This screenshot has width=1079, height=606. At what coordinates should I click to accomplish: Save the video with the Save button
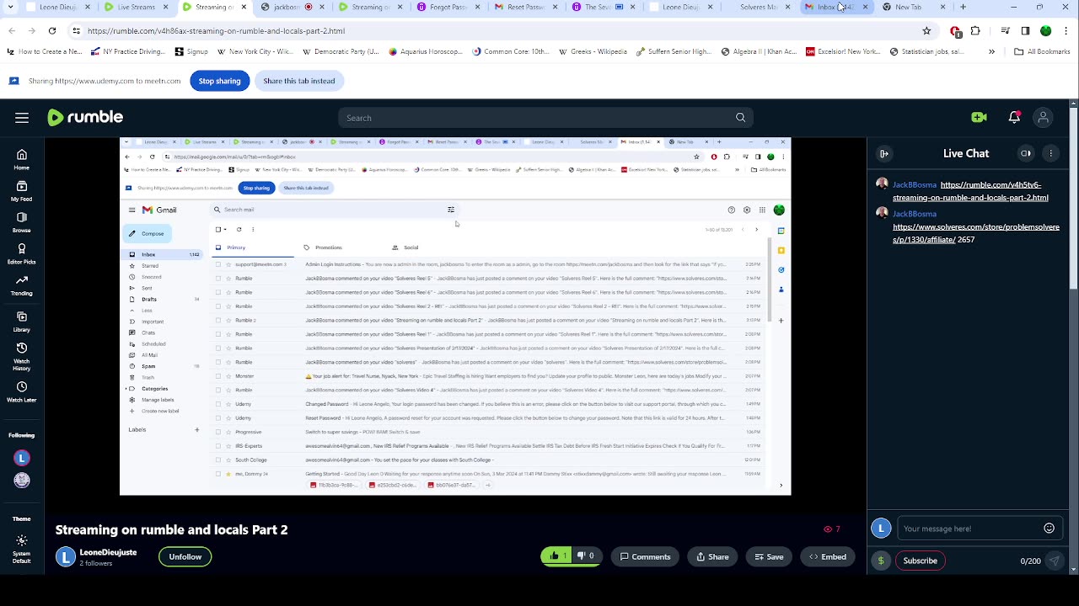point(769,556)
